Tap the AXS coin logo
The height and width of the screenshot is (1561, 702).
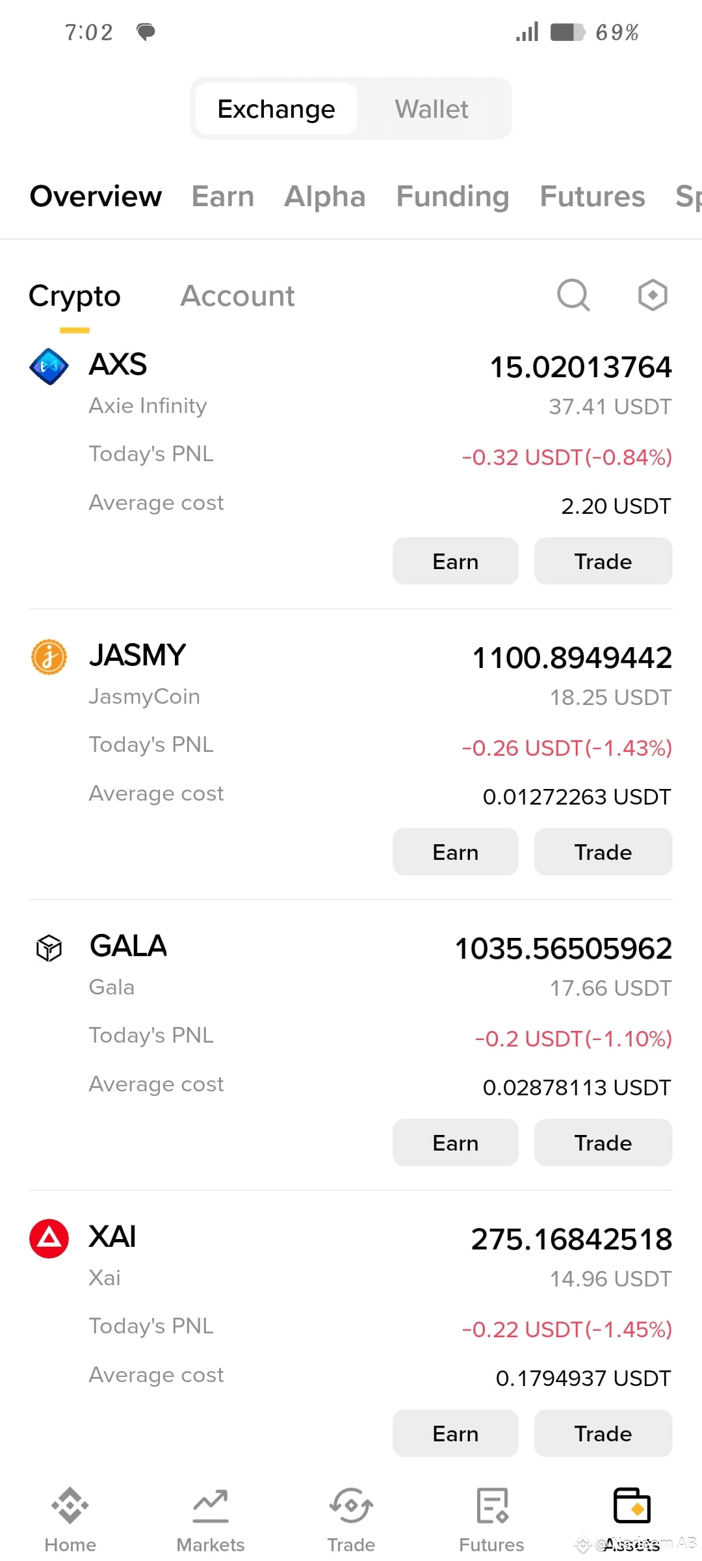(x=49, y=366)
